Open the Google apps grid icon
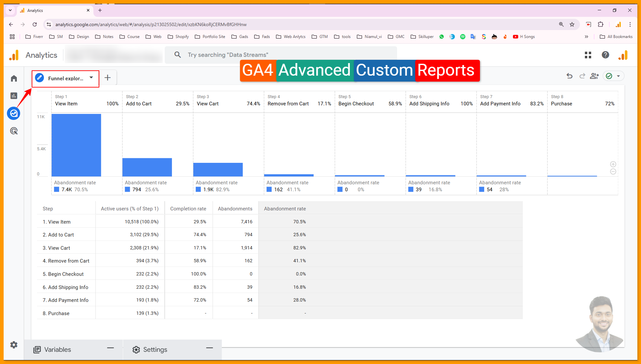This screenshot has width=641, height=364. pyautogui.click(x=588, y=55)
